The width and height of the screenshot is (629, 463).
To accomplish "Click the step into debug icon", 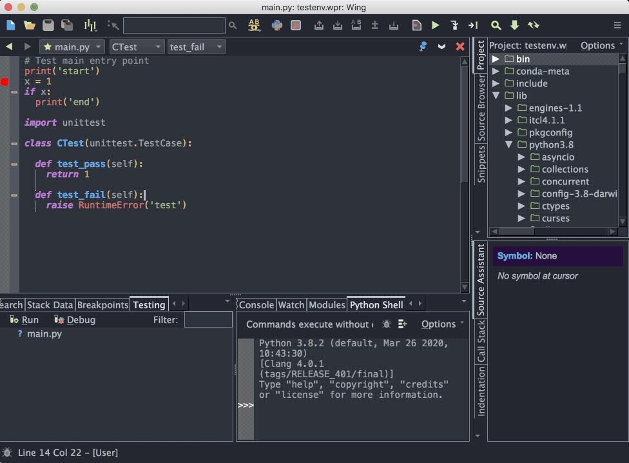I will [x=454, y=25].
